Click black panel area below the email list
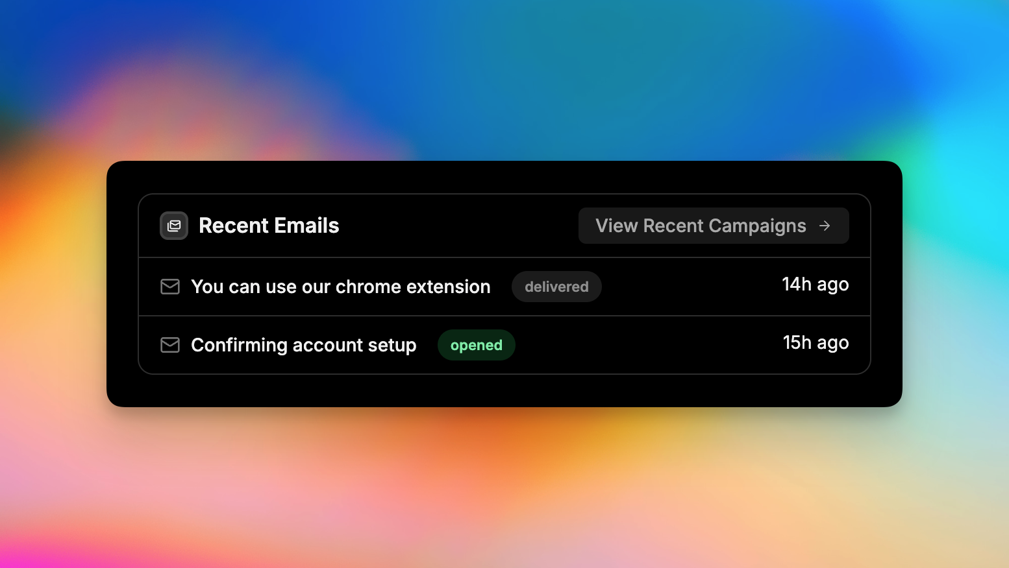1009x568 pixels. [x=504, y=390]
